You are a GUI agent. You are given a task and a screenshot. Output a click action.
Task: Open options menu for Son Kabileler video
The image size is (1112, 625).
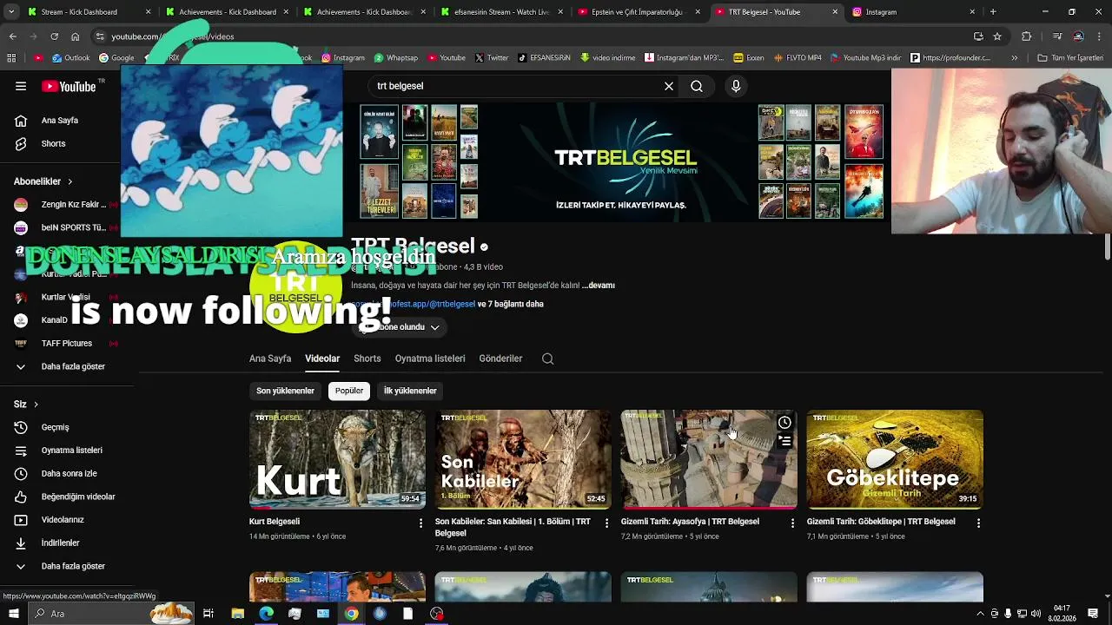point(606,523)
